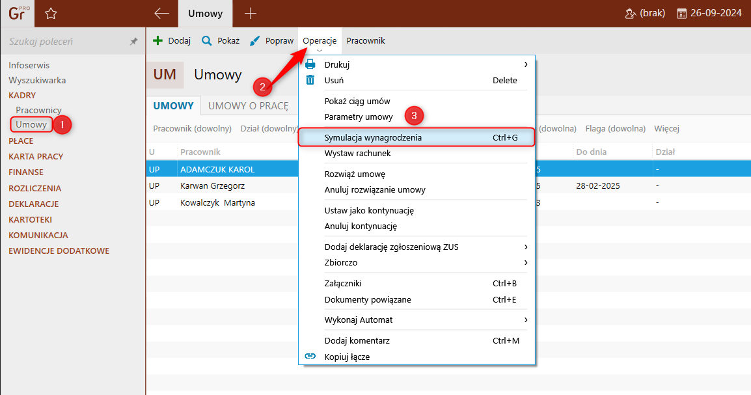
Task: Click the UM module badge
Action: click(x=165, y=75)
